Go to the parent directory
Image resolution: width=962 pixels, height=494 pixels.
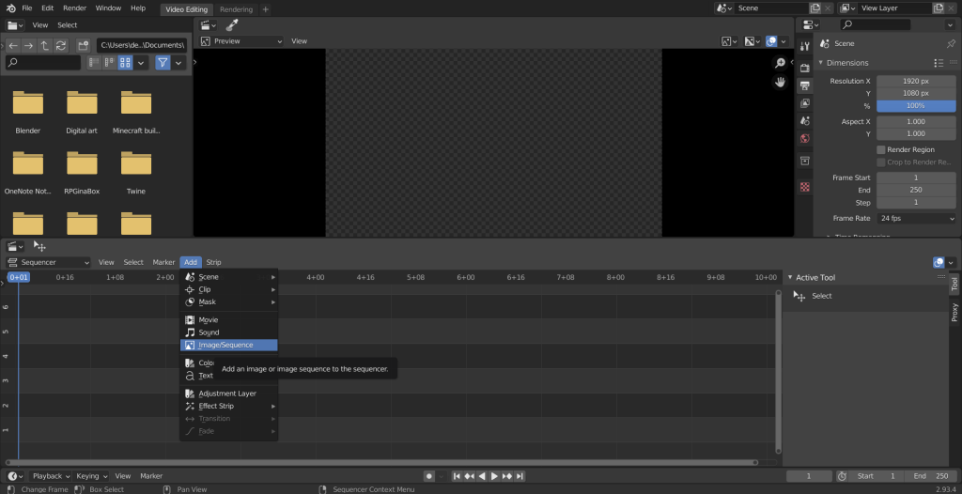coord(45,45)
